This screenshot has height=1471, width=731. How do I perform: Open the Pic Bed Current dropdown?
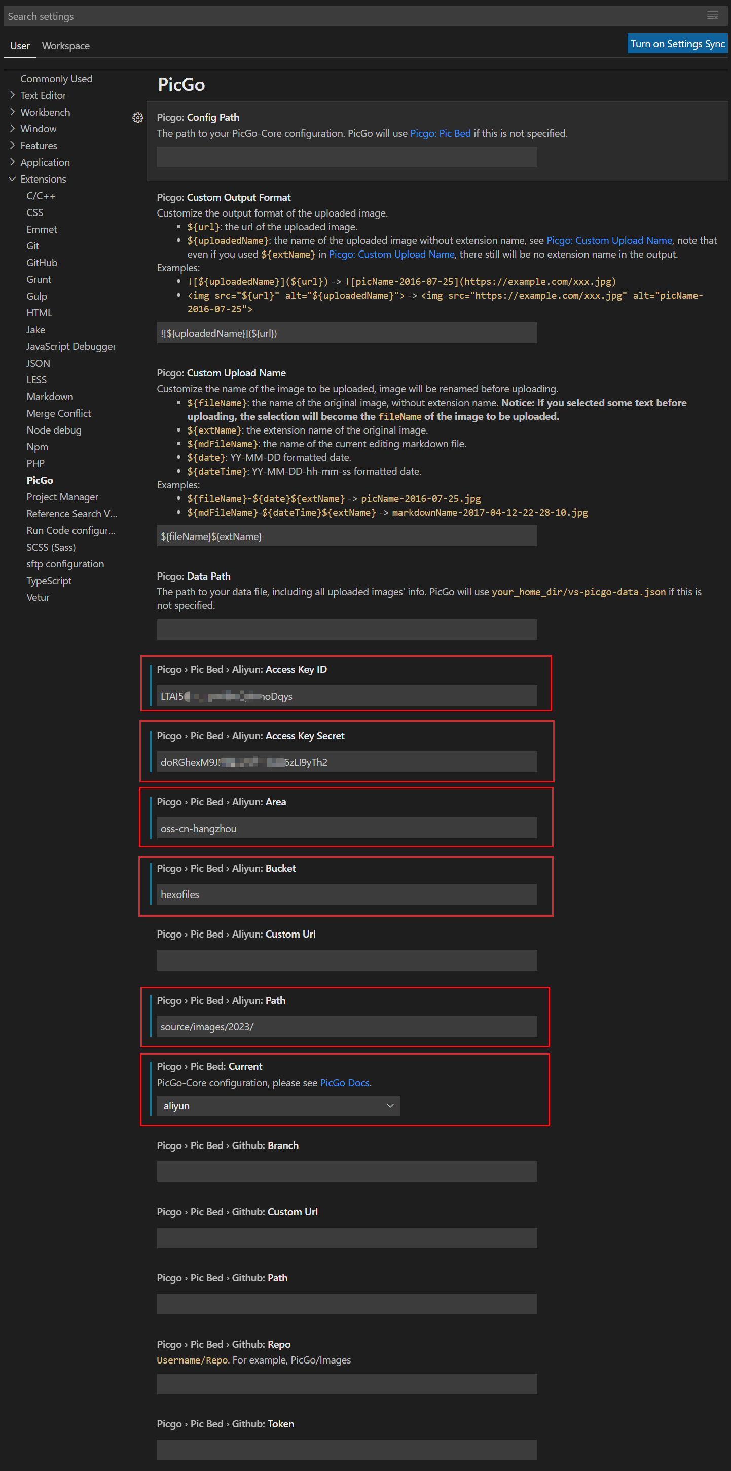278,1105
